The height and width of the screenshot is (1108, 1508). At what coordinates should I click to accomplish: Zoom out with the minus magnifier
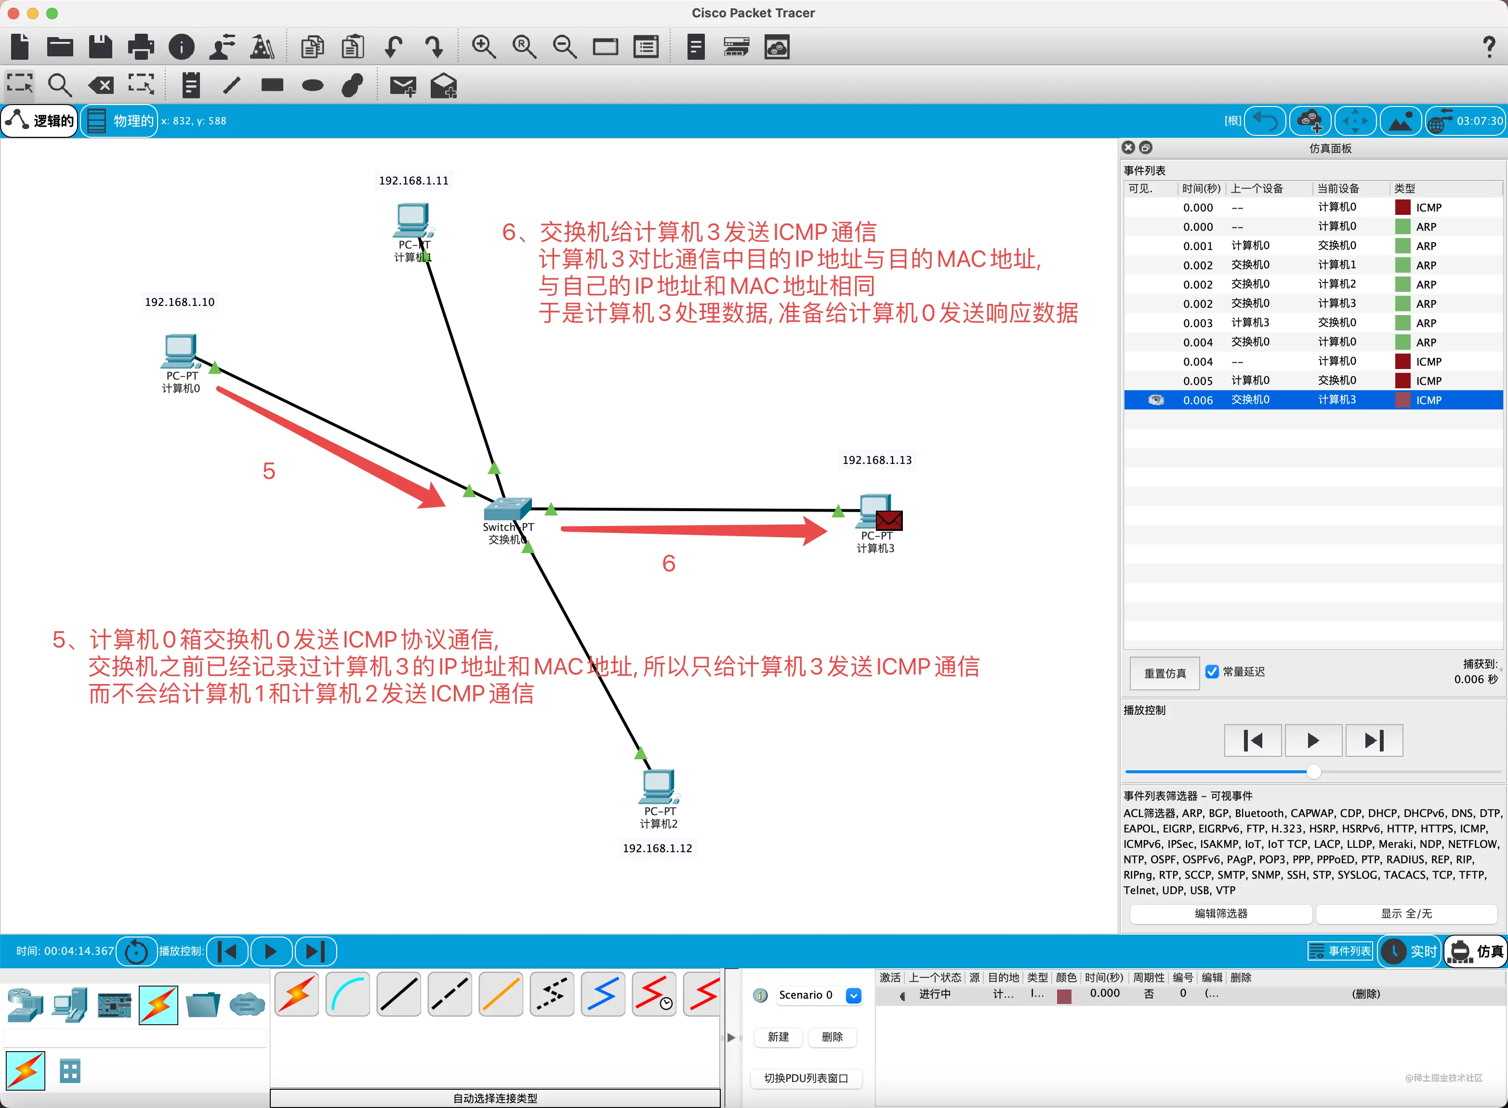[x=565, y=46]
